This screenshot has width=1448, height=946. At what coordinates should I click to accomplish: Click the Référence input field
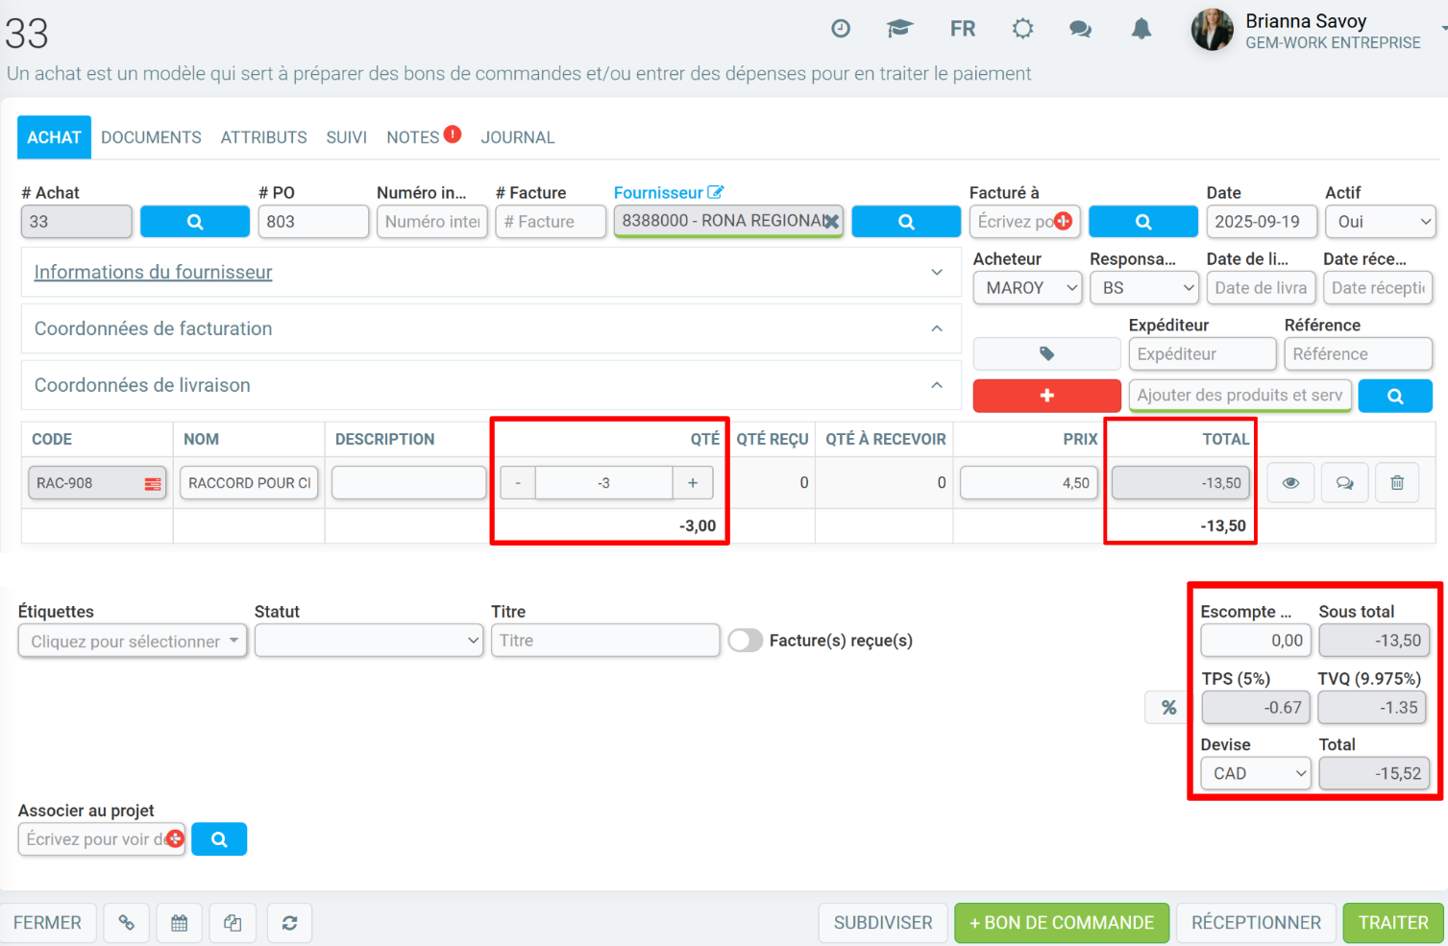coord(1359,353)
